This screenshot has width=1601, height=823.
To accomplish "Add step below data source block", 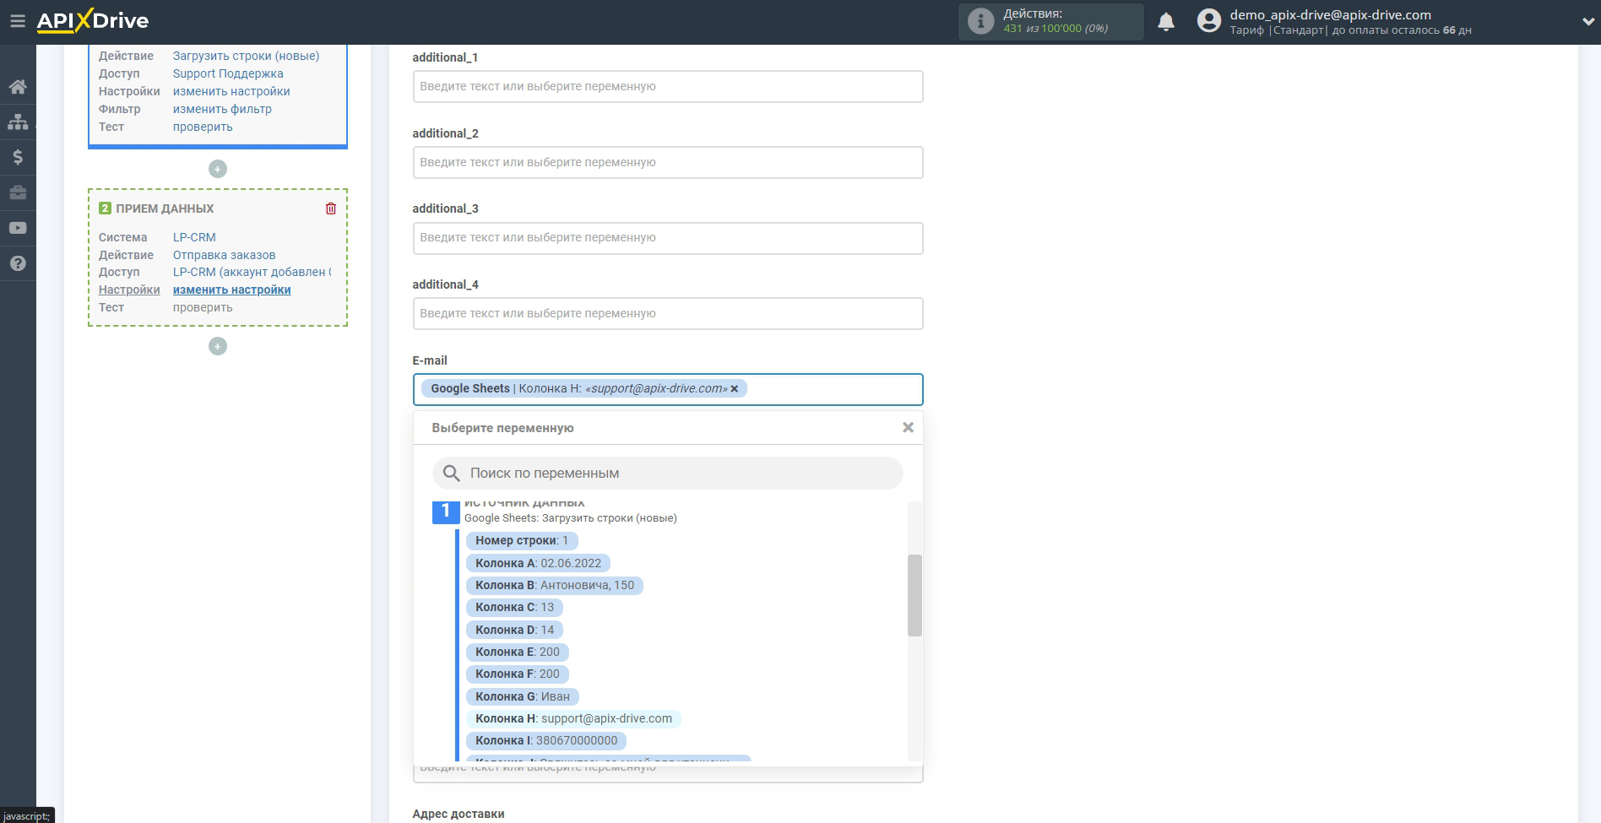I will [218, 169].
